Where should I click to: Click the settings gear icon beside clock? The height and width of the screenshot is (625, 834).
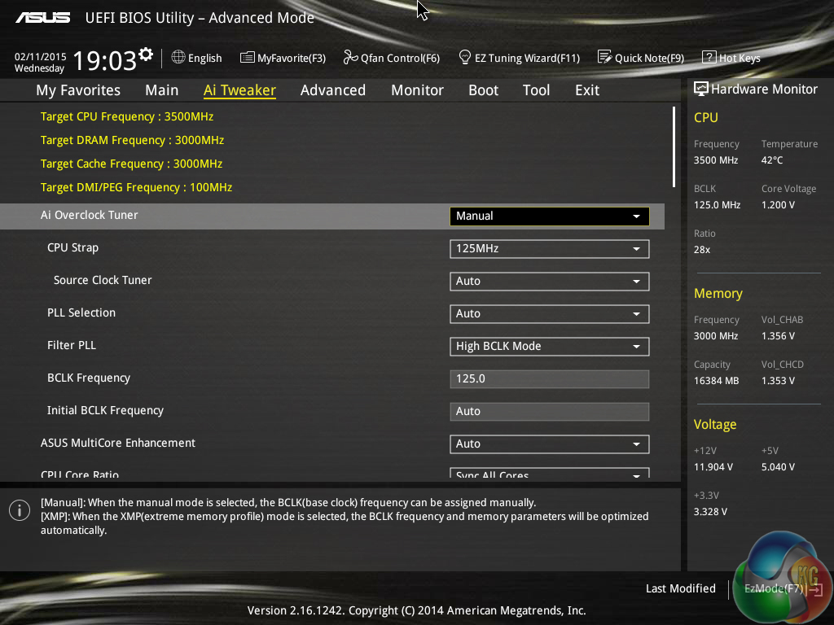click(146, 55)
